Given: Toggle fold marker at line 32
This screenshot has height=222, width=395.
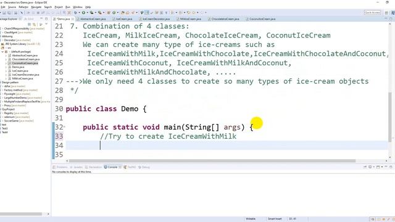Looking at the screenshot, I should point(64,127).
